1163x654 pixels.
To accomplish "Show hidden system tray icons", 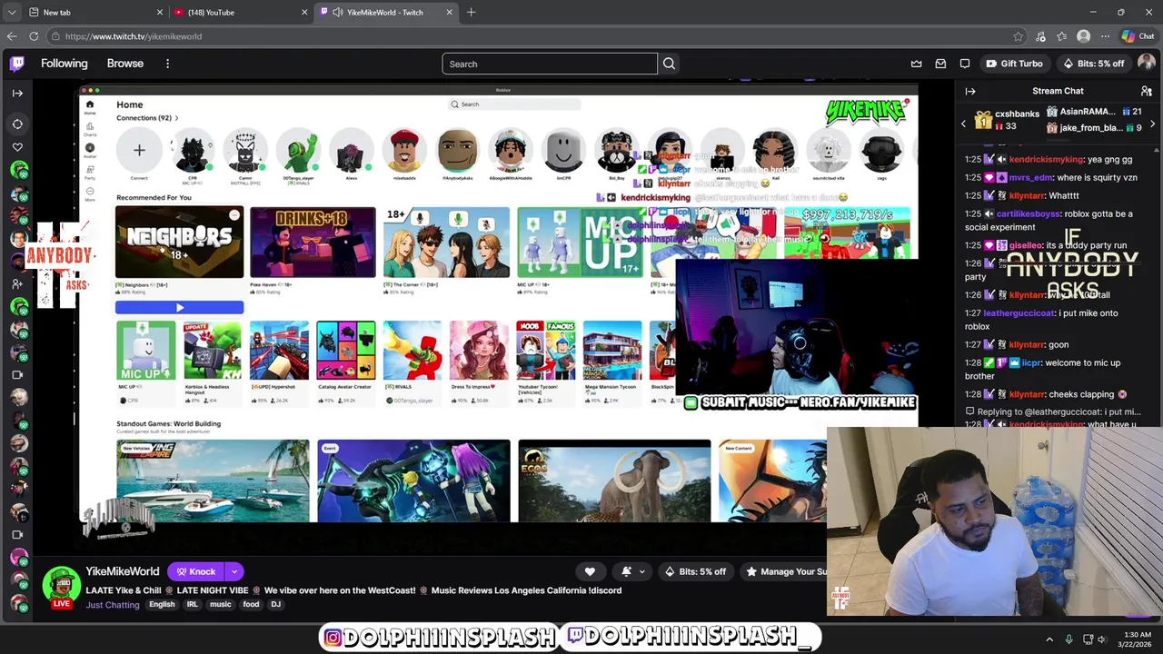I will coord(1049,639).
